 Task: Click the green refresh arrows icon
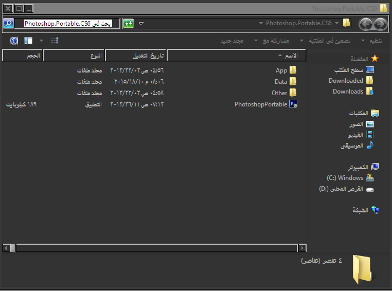129,24
